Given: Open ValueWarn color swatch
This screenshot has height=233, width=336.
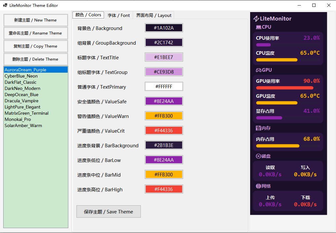Looking at the screenshot, I should coord(164,116).
